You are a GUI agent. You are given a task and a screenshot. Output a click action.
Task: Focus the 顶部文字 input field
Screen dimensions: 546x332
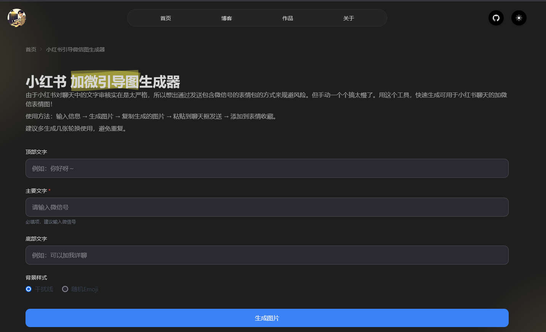click(267, 168)
